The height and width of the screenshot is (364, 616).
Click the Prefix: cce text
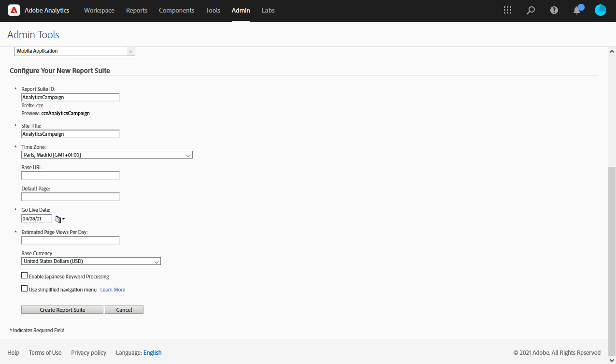(32, 105)
